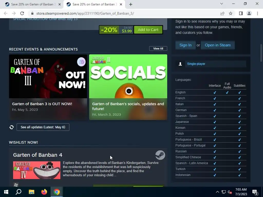
Task: View site security lock icon
Action: pos(33,13)
